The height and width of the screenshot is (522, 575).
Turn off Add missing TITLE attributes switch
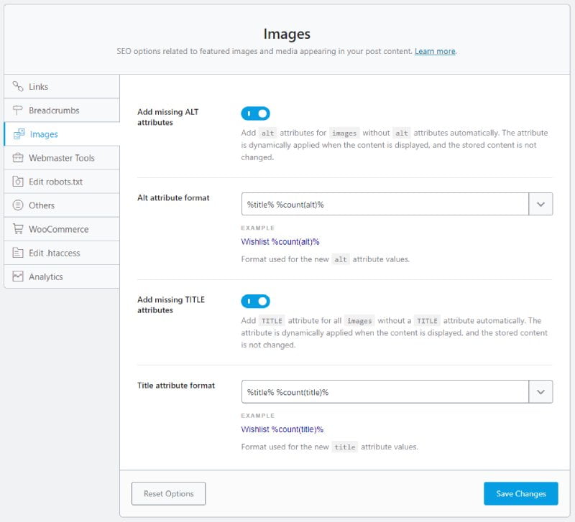255,302
